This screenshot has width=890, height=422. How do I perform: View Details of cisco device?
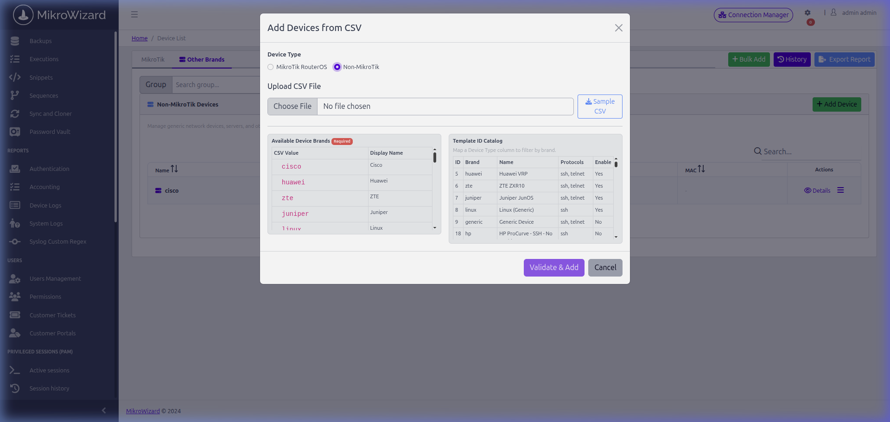coord(817,190)
